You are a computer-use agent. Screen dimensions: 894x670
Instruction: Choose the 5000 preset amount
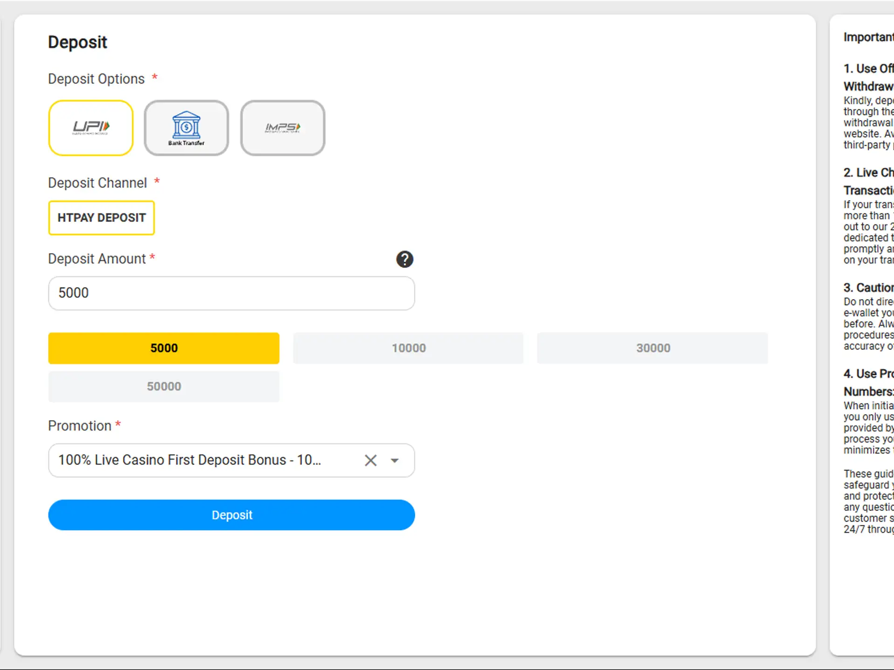pos(164,348)
